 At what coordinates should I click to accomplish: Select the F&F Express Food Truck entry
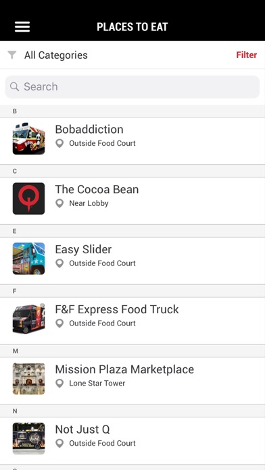pyautogui.click(x=132, y=321)
